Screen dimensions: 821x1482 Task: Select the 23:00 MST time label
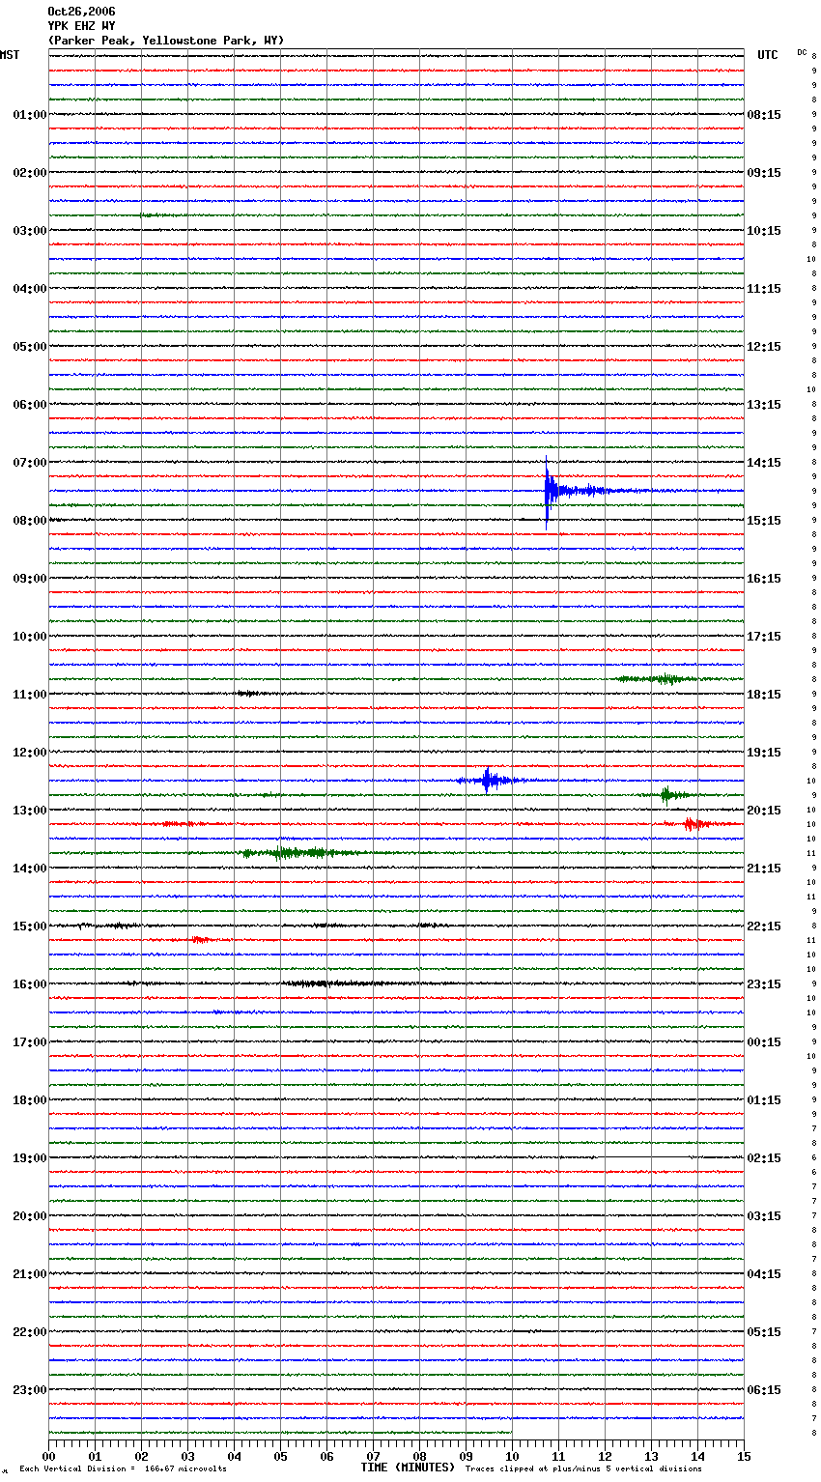30,1390
